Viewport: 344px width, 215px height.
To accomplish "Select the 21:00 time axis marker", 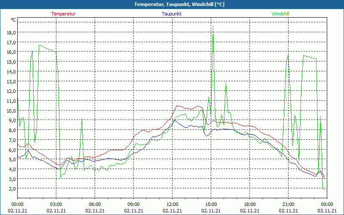I will pyautogui.click(x=289, y=204).
